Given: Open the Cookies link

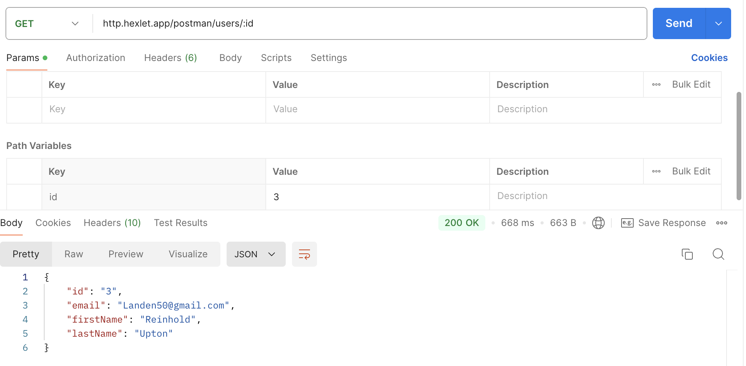Looking at the screenshot, I should point(709,58).
